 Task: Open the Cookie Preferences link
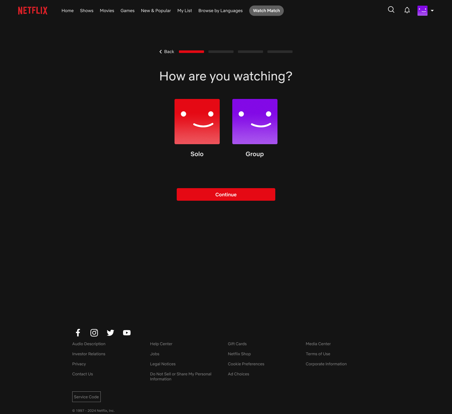coord(246,364)
